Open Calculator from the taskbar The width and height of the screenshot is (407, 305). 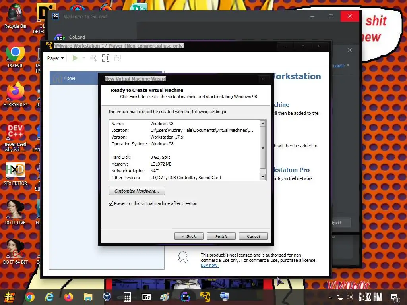(127, 297)
